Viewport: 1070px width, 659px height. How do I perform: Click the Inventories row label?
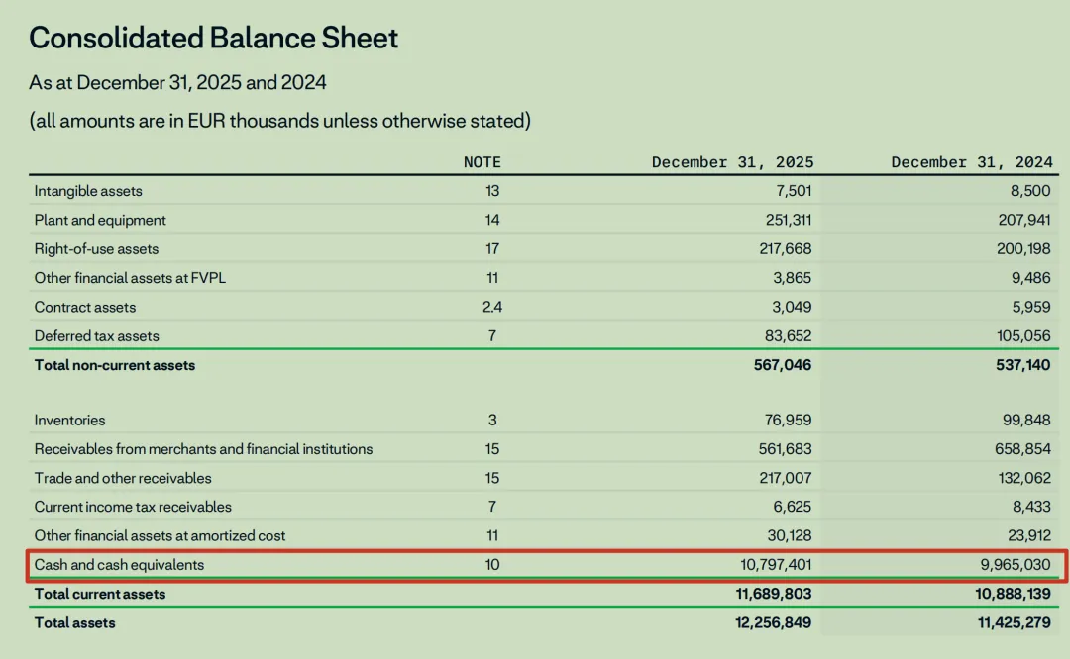(69, 421)
